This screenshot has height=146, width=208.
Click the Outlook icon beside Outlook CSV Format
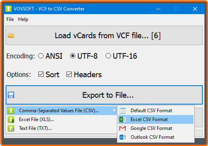coord(123,137)
